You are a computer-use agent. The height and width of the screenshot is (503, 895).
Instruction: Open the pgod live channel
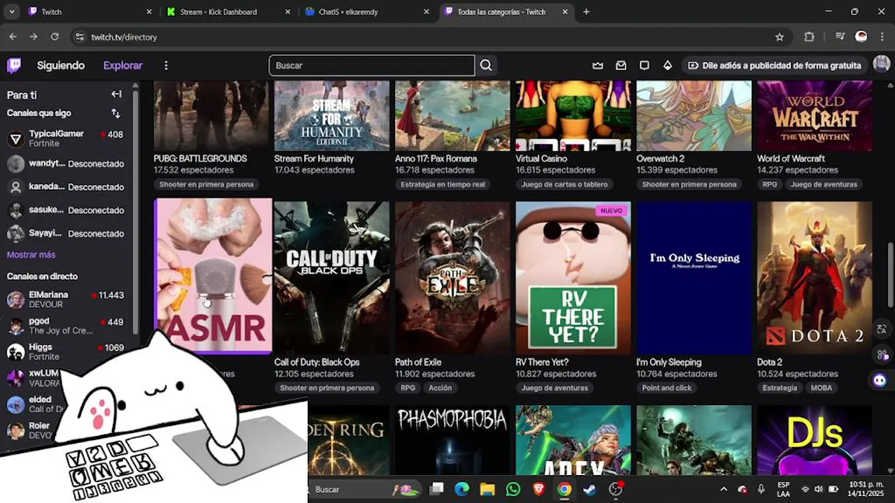coord(66,326)
